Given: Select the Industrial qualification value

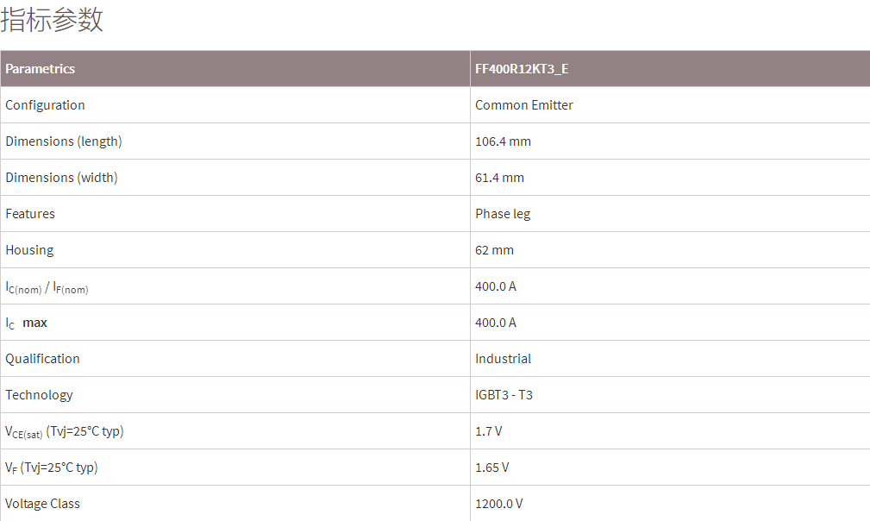Looking at the screenshot, I should point(503,359).
